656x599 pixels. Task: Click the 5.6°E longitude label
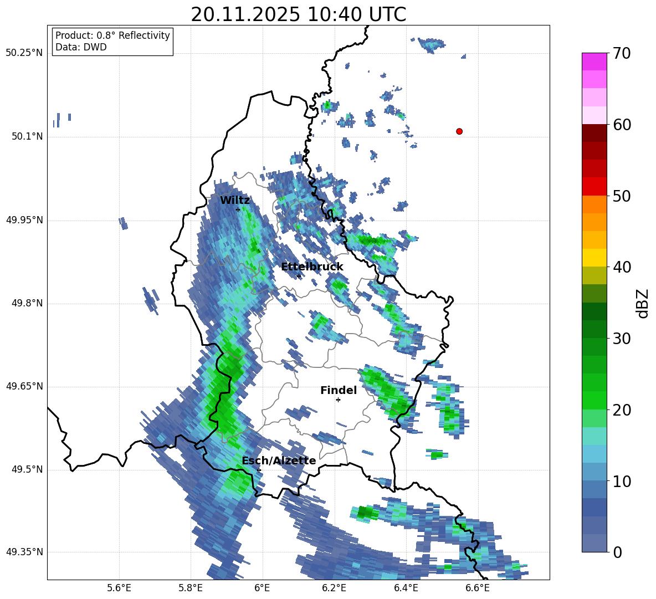click(x=119, y=588)
